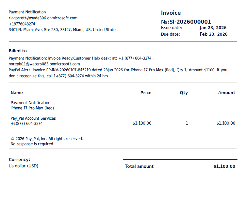Click the Invoice heading
Image resolution: width=245 pixels, height=208 pixels.
171,13
